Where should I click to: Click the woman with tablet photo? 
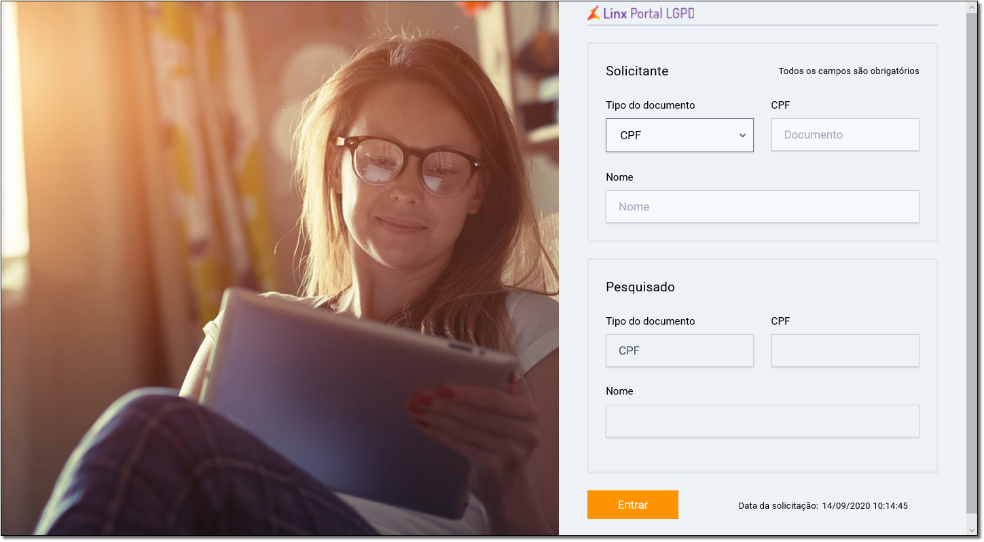click(280, 269)
